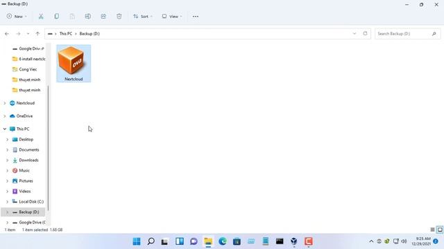
Task: Open the Sort options dropdown
Action: (x=143, y=17)
